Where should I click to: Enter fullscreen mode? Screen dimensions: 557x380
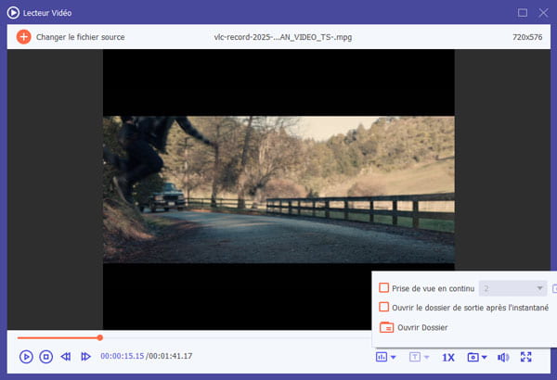point(526,357)
